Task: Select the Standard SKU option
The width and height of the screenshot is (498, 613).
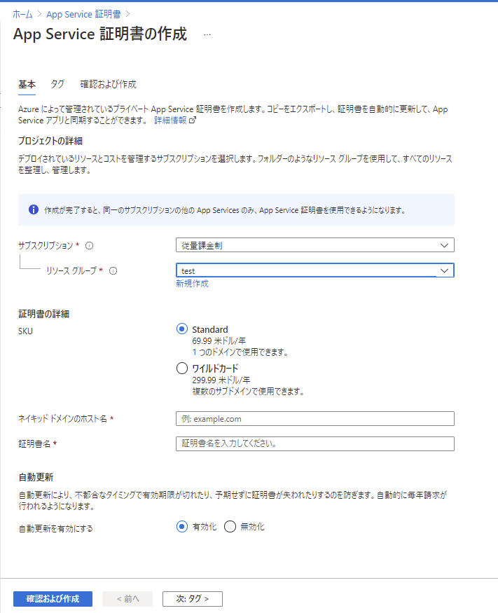Action: 182,329
